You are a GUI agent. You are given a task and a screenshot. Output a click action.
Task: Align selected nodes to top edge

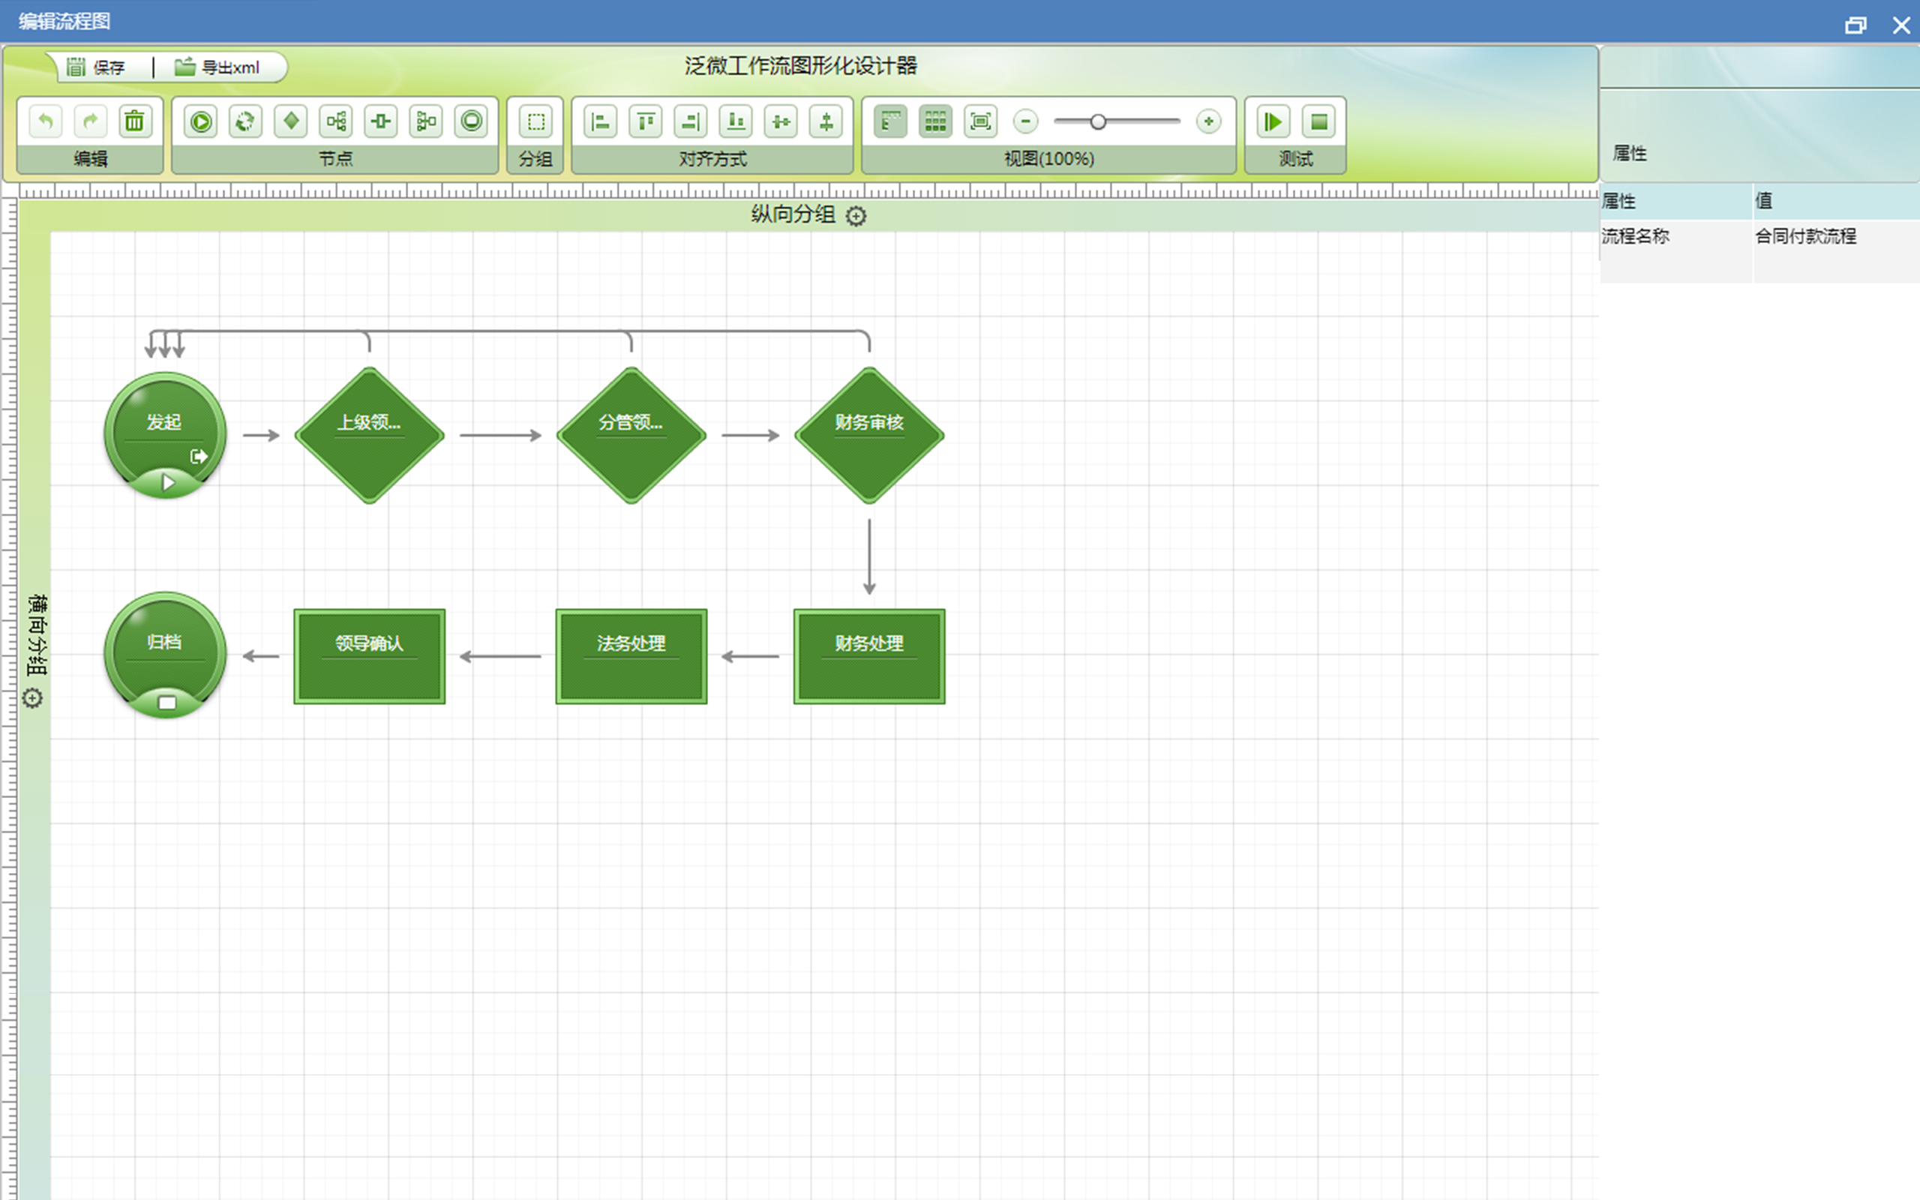click(646, 121)
